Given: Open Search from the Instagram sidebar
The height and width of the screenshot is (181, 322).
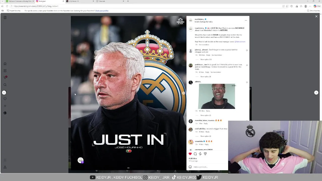Looking at the screenshot, I should point(5,85).
